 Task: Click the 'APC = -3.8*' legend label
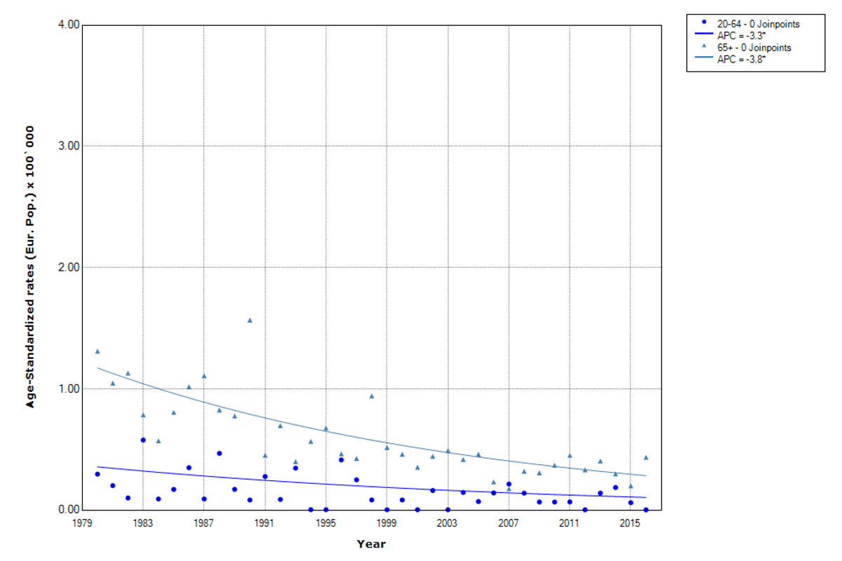coord(740,60)
